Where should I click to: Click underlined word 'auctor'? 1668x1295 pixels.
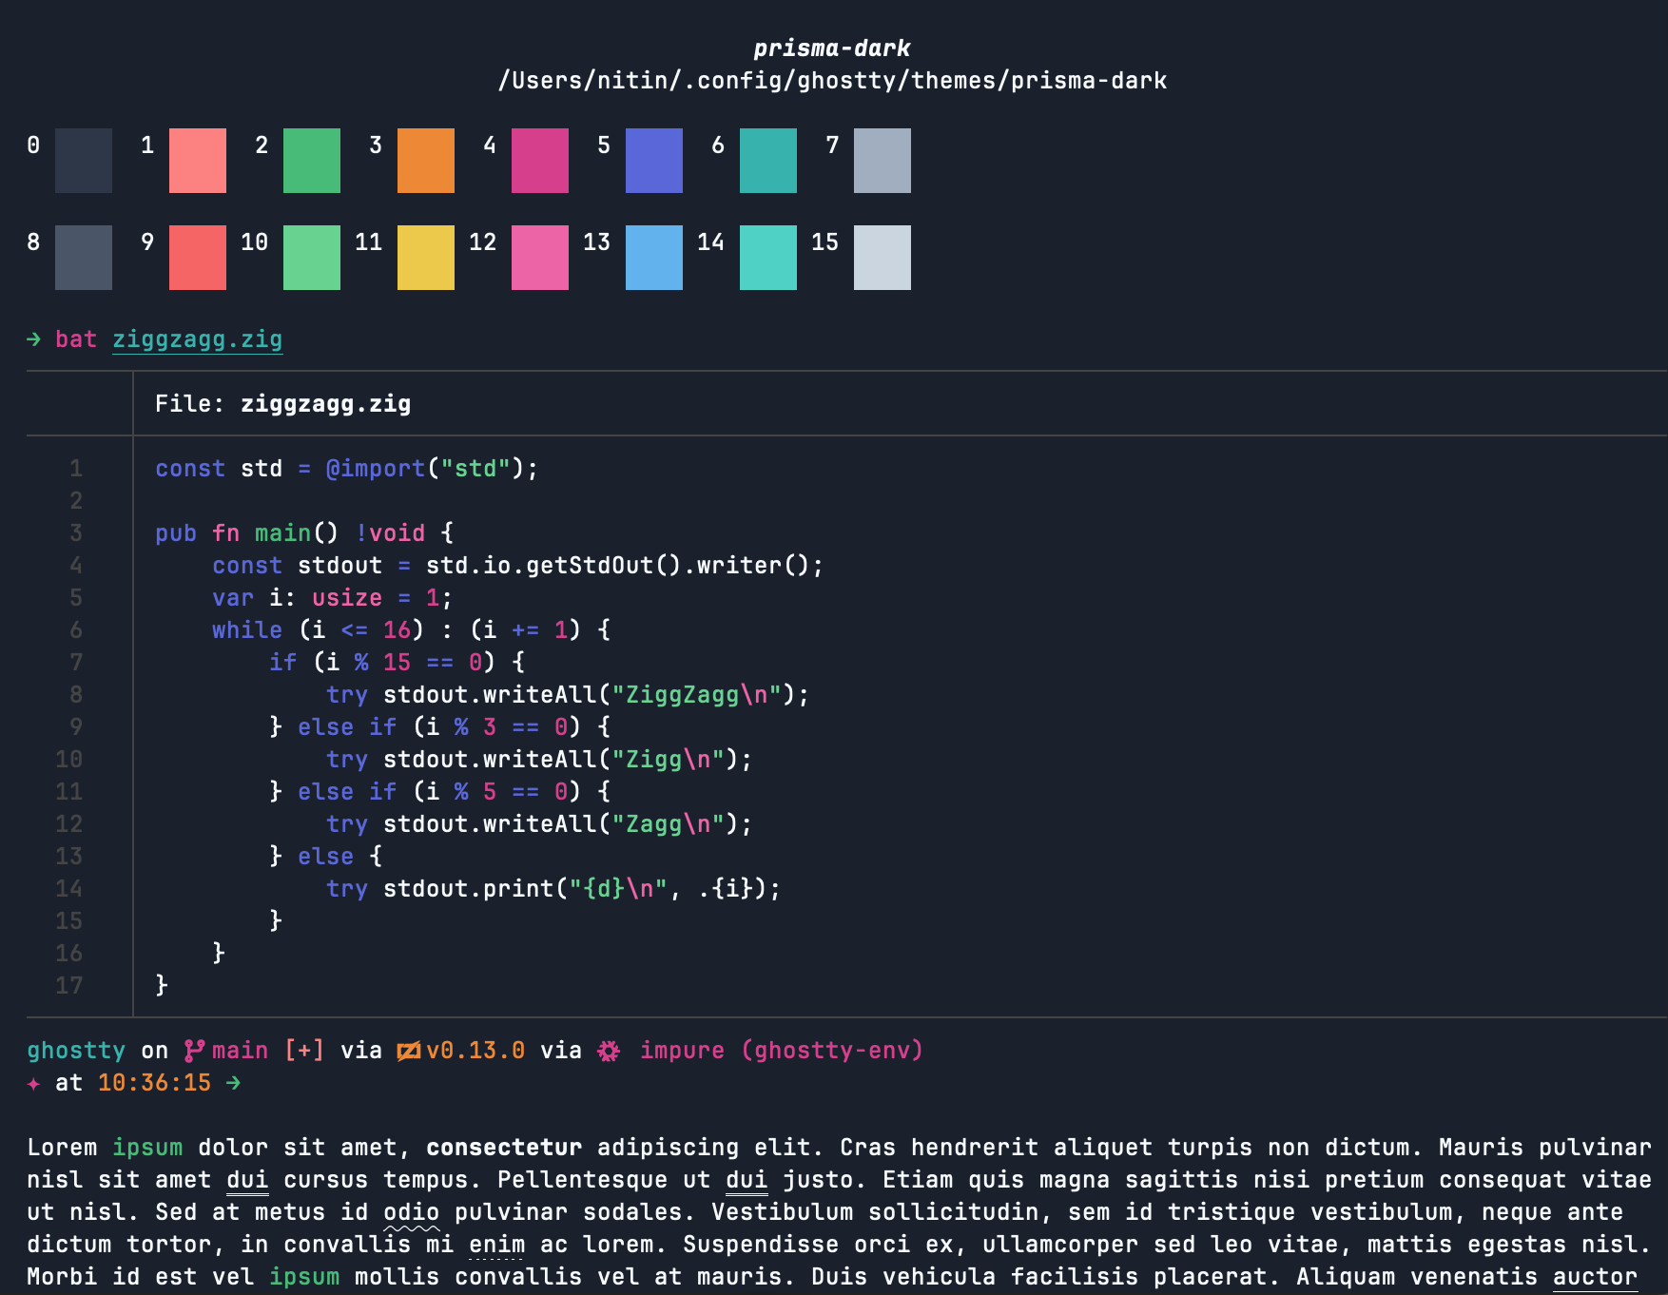[1596, 1277]
